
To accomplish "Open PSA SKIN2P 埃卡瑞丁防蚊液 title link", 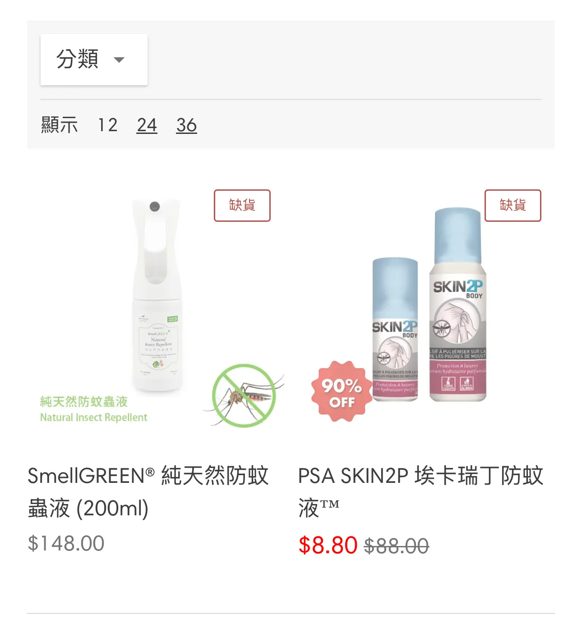I will click(420, 492).
